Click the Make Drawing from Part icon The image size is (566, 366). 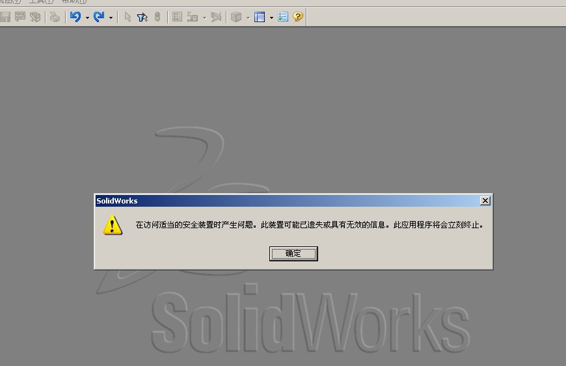pyautogui.click(x=20, y=17)
